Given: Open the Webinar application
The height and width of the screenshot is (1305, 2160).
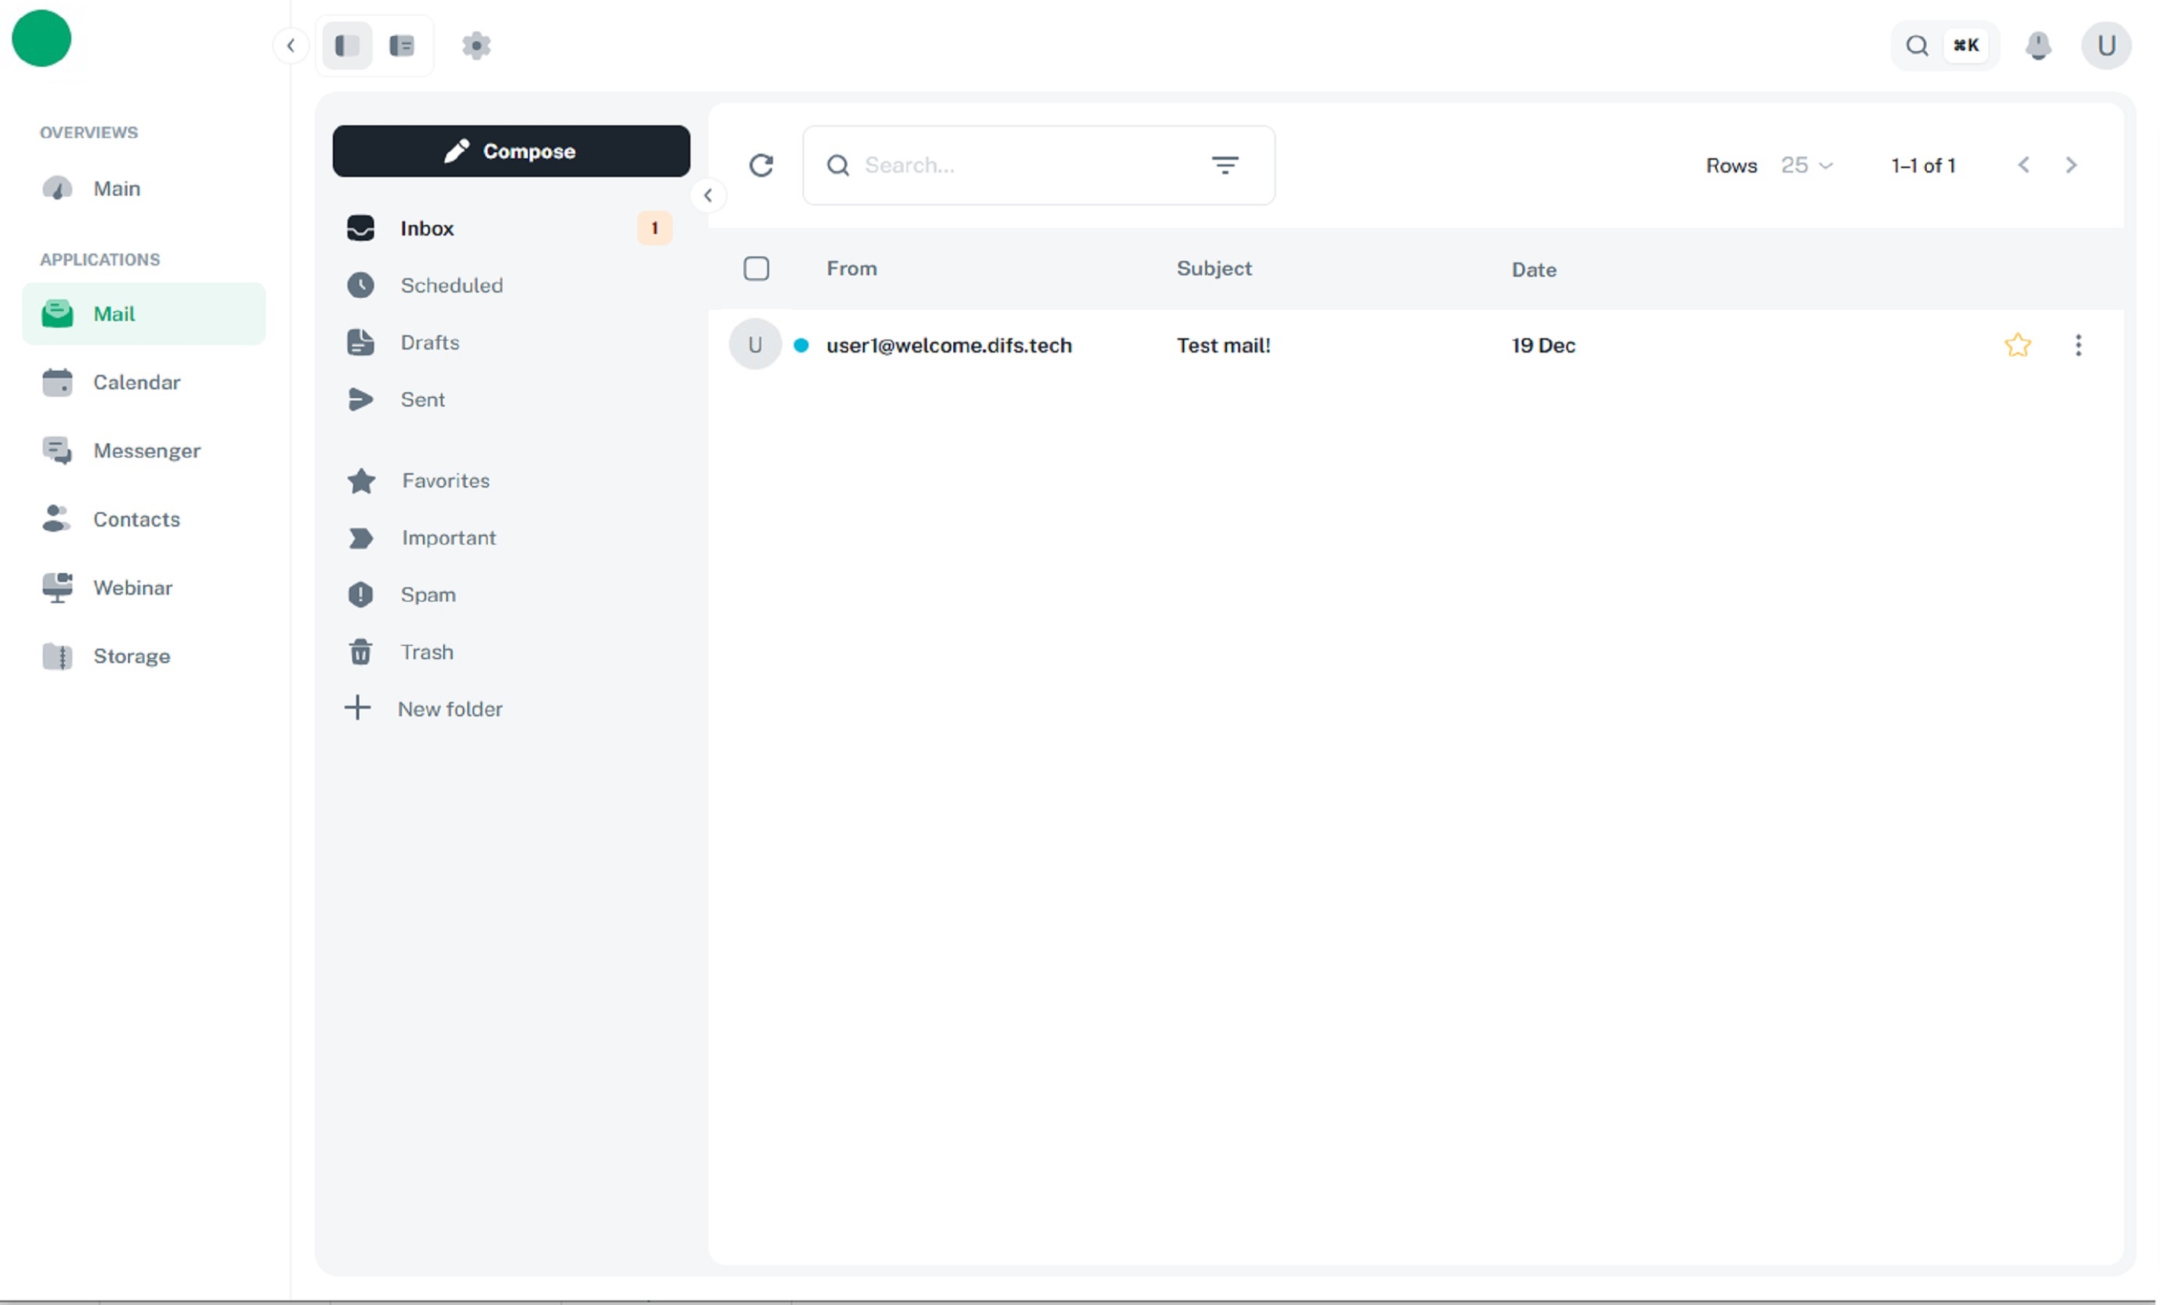Looking at the screenshot, I should click(145, 587).
